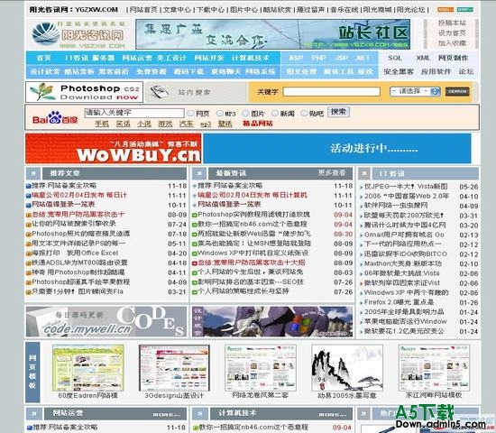Open 网络龙卷风第二套 template thumbnail
Image resolution: width=496 pixels, height=433 pixels.
tap(261, 368)
